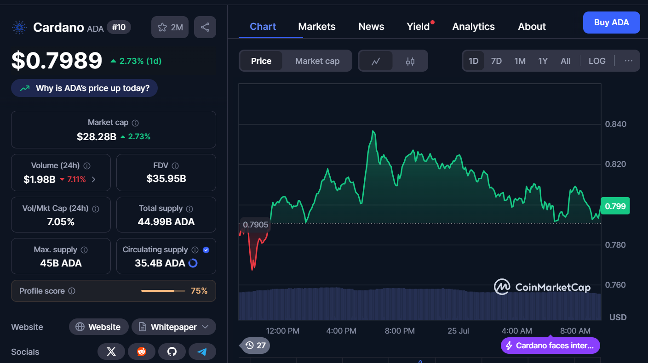648x363 pixels.
Task: Click info icon next to FDV
Action: tap(175, 165)
